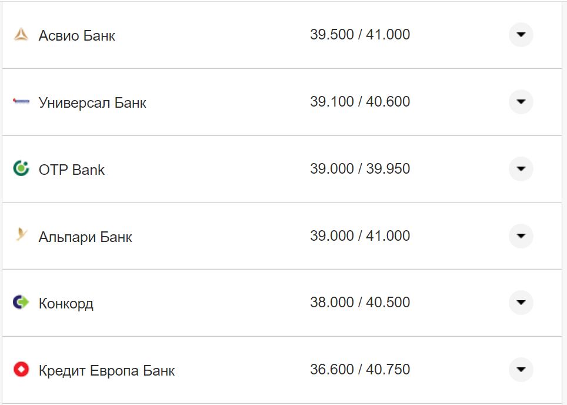Click the Кредит Европа Банк name
The image size is (567, 405).
point(106,371)
